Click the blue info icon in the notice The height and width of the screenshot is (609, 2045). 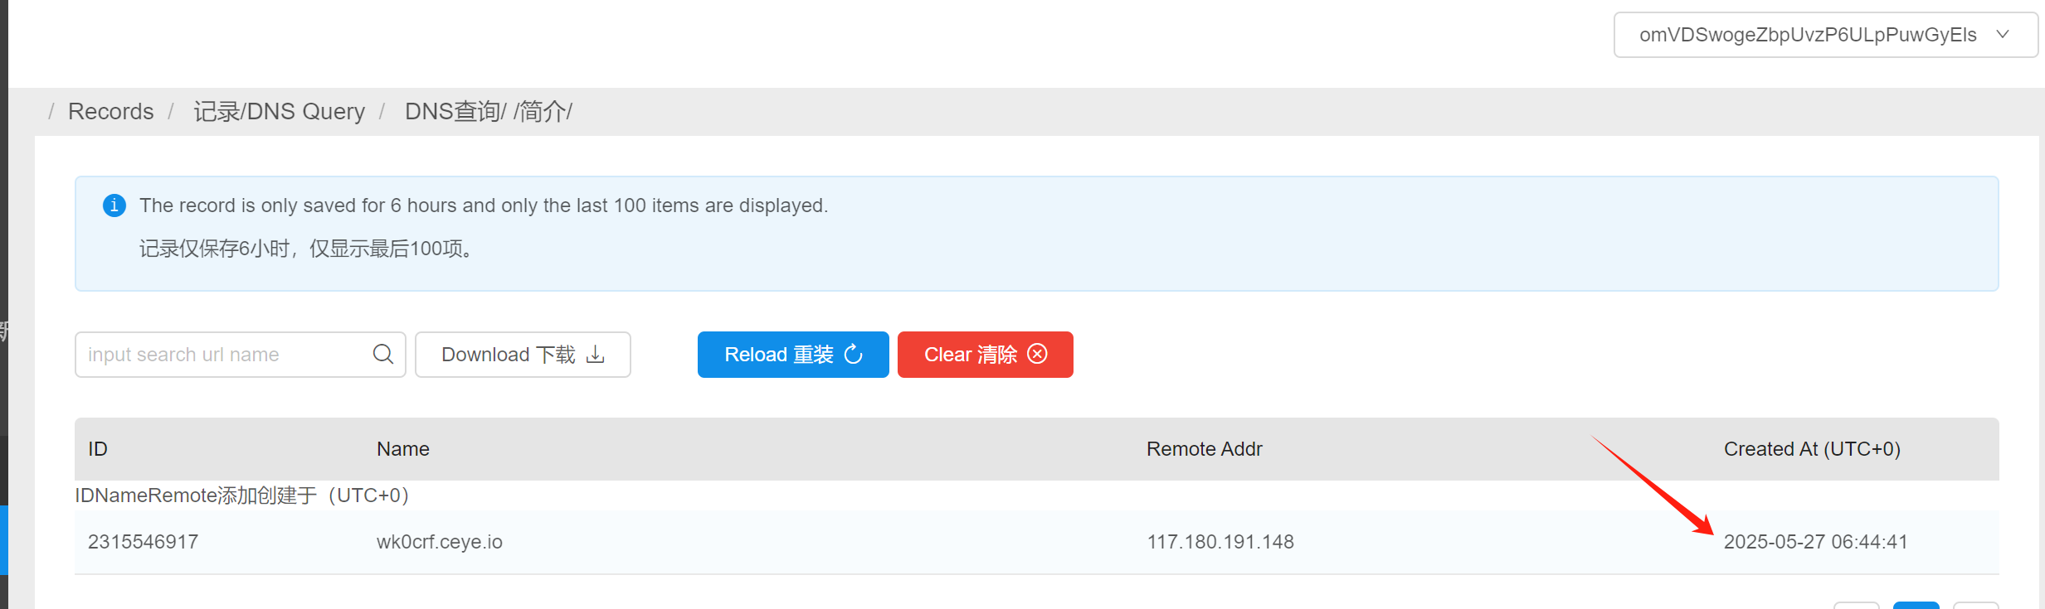tap(114, 205)
